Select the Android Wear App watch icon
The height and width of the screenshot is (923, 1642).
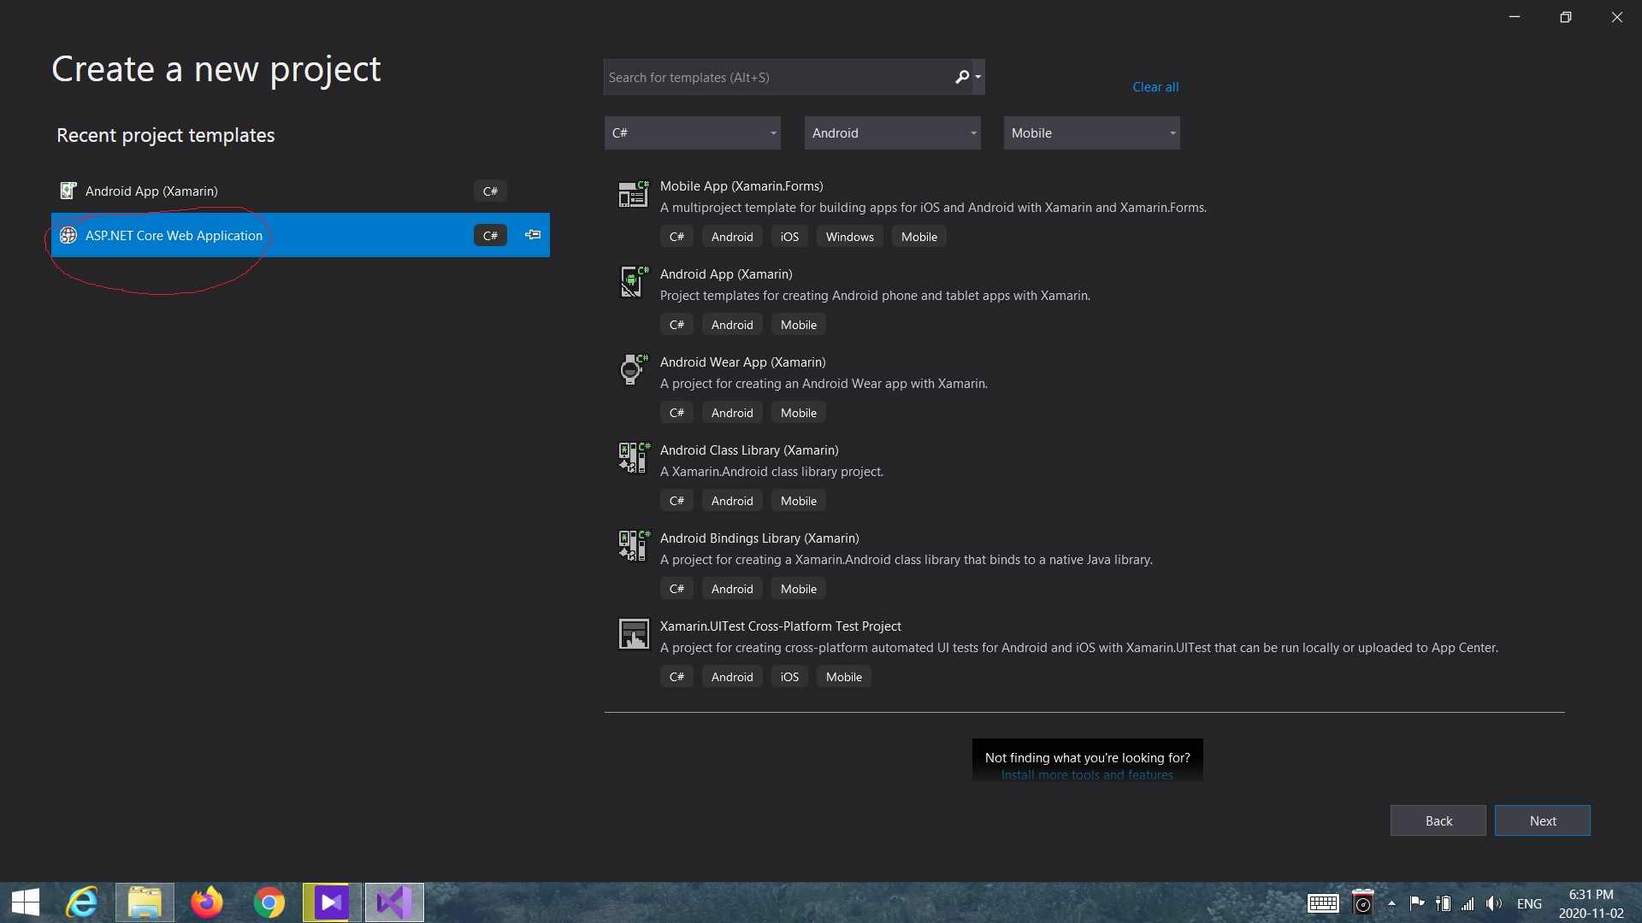pos(634,370)
